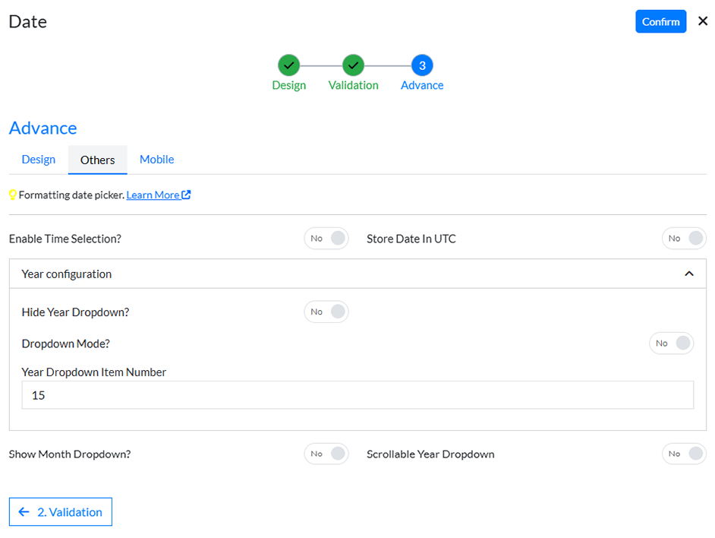Click the Validation step checkmark icon
The width and height of the screenshot is (715, 538).
coord(353,65)
